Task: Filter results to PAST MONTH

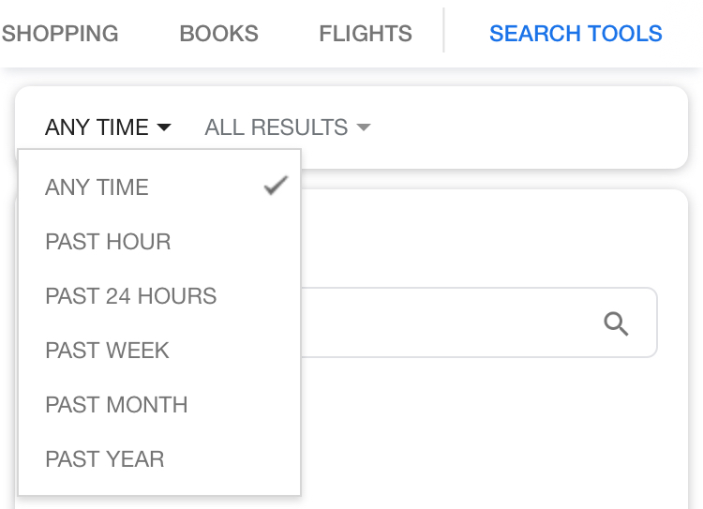Action: 116,405
